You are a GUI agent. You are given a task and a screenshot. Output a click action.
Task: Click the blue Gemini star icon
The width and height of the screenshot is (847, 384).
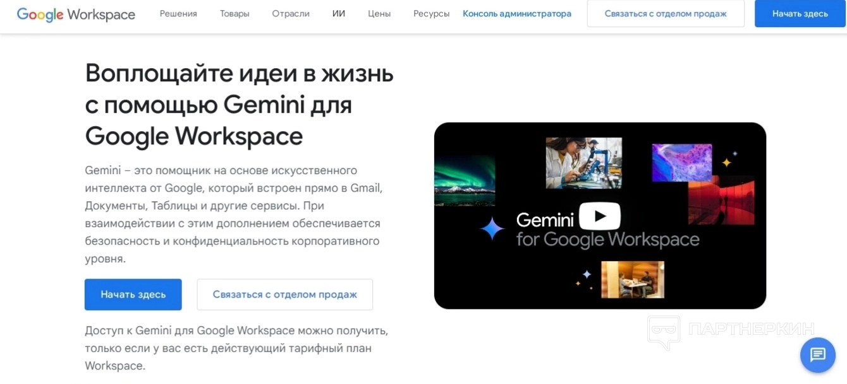pyautogui.click(x=492, y=228)
